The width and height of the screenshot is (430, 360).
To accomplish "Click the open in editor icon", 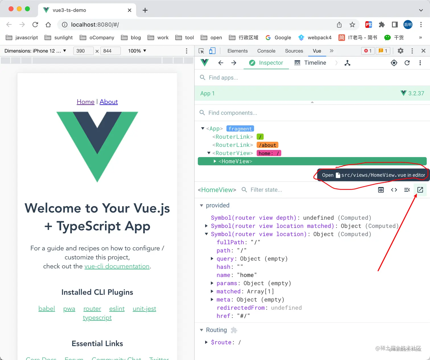I will [420, 190].
